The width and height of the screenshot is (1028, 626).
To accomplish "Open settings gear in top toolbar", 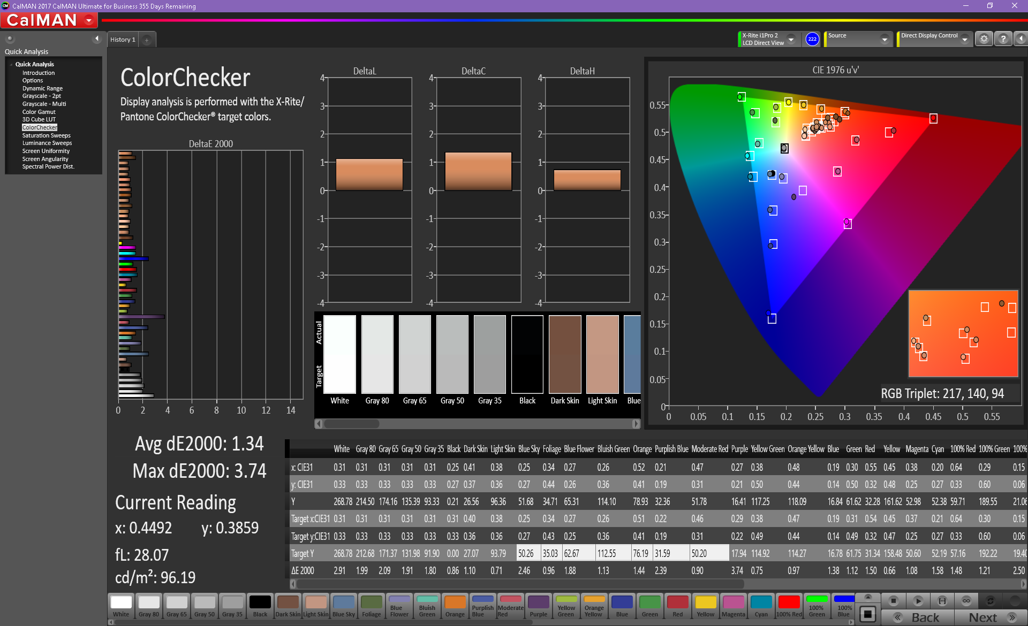I will tap(984, 39).
